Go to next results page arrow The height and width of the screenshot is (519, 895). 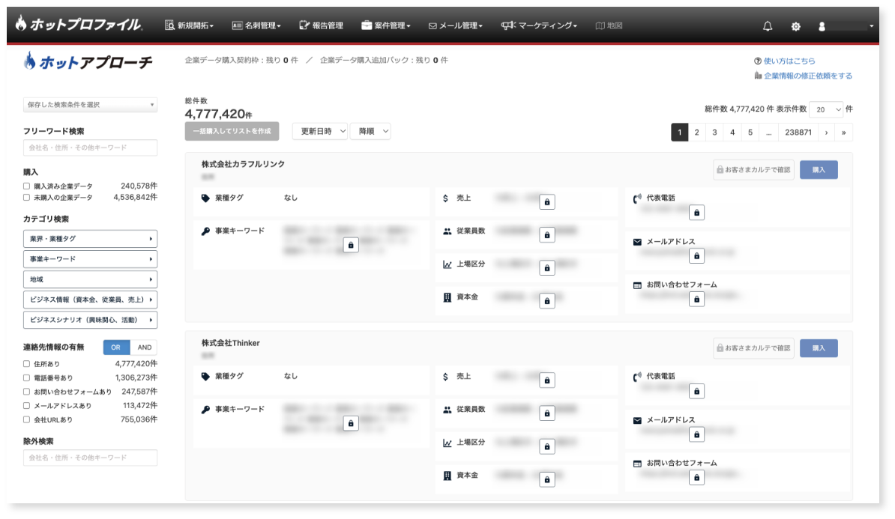point(827,133)
